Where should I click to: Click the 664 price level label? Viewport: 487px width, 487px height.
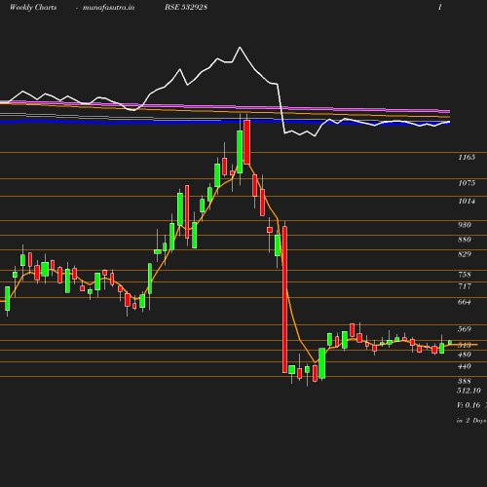tap(465, 302)
